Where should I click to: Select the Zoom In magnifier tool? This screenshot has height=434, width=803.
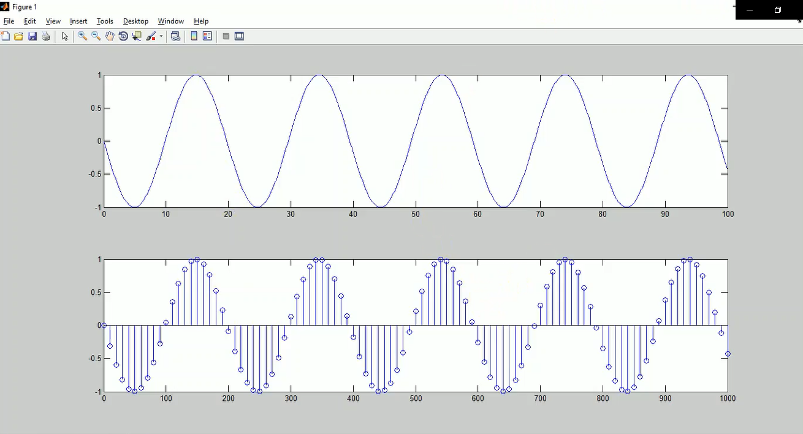(82, 36)
